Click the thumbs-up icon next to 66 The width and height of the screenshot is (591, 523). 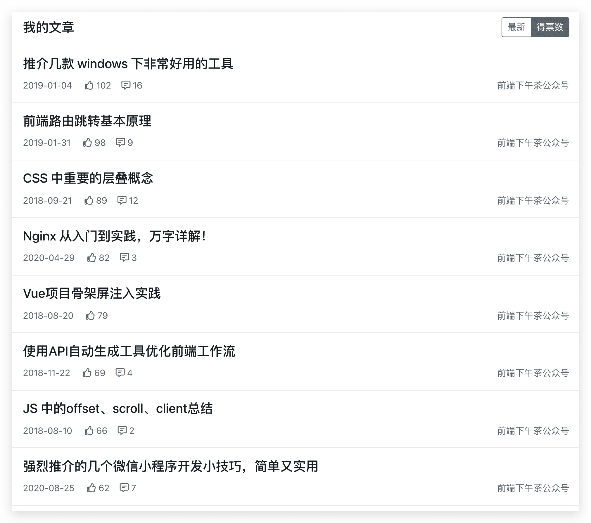pyautogui.click(x=89, y=430)
